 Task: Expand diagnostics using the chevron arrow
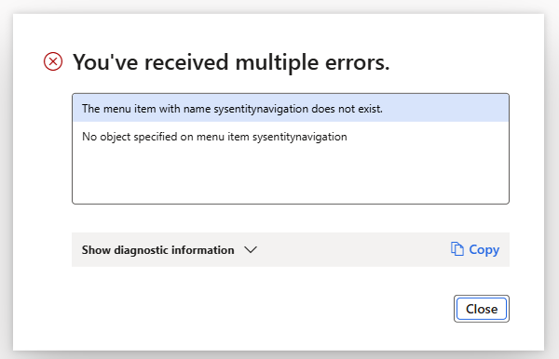tap(251, 250)
